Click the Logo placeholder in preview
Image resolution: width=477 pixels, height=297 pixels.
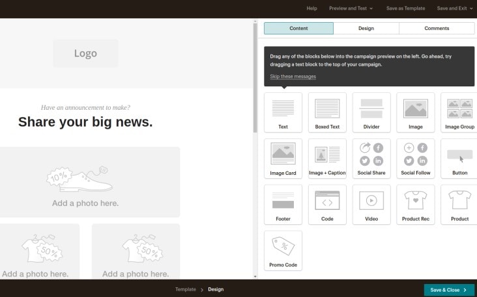pos(85,54)
